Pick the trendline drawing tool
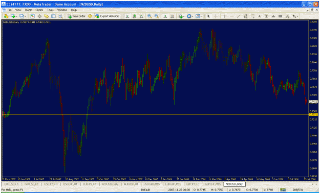This screenshot has width=320, height=193. [x=239, y=16]
